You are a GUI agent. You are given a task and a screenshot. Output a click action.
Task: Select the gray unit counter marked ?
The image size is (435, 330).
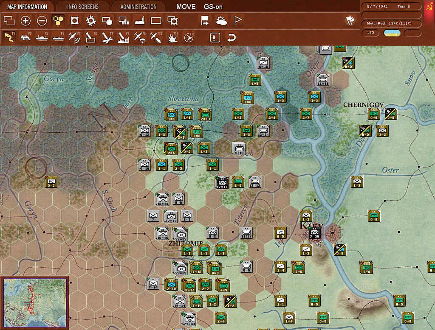(153, 216)
